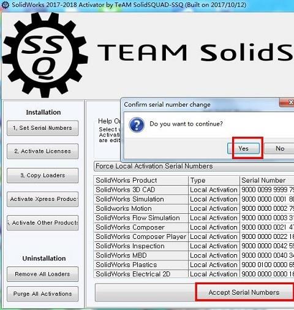Screen dimensions: 294x310
Task: Click the Set Serial Numbers button
Action: [x=42, y=128]
